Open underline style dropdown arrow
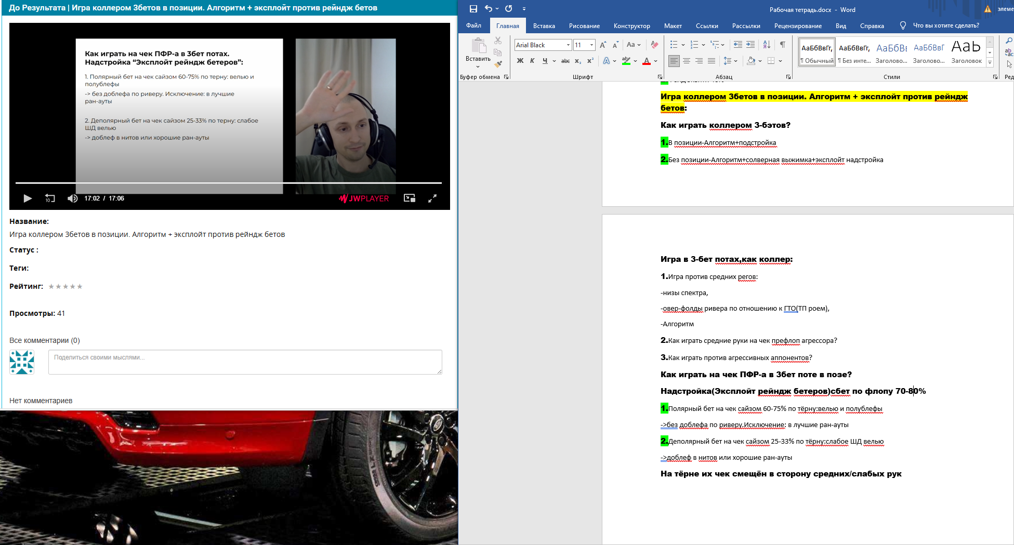The image size is (1014, 545). pos(554,61)
